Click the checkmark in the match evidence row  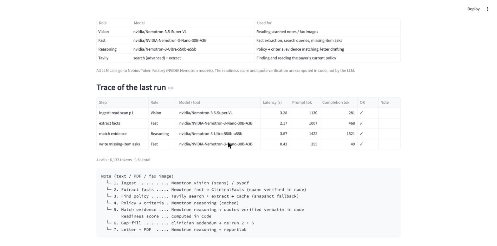tap(368, 134)
